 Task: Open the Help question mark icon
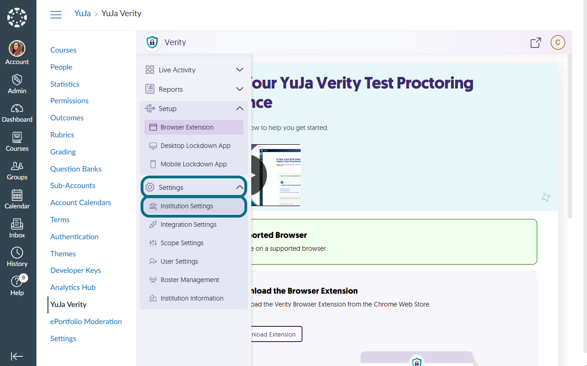pos(17,281)
